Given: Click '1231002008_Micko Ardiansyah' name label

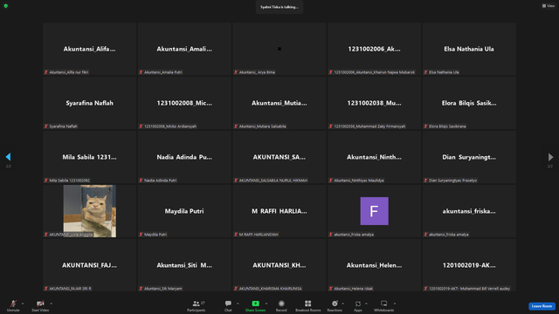Looking at the screenshot, I should pyautogui.click(x=170, y=126).
